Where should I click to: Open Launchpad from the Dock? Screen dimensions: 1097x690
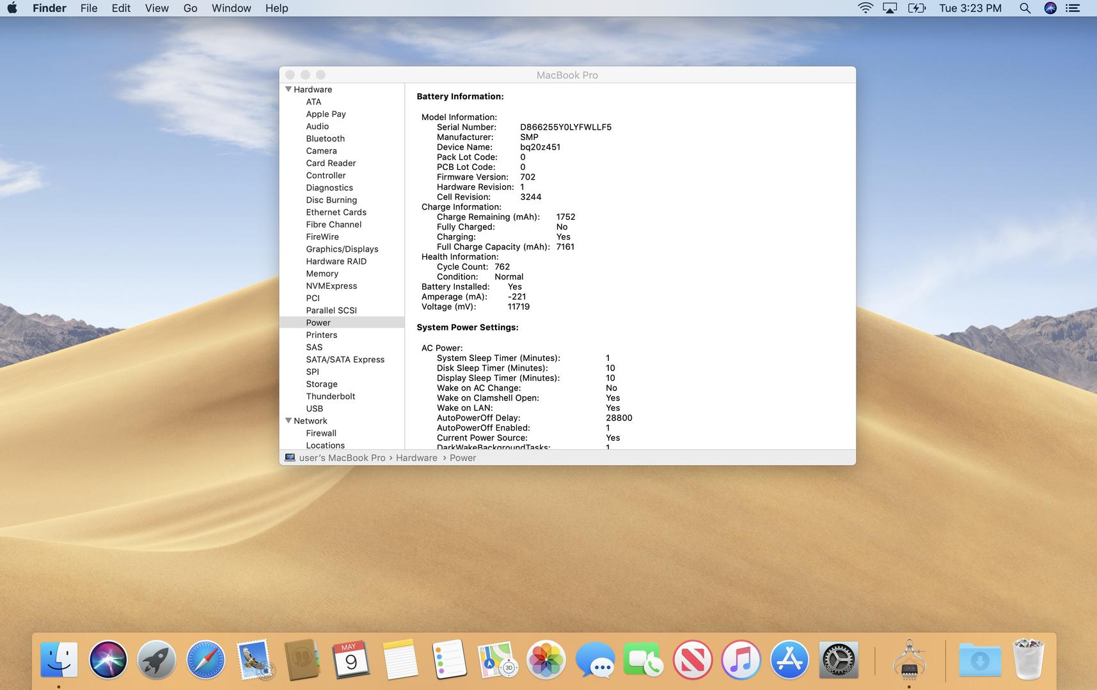[x=157, y=660]
